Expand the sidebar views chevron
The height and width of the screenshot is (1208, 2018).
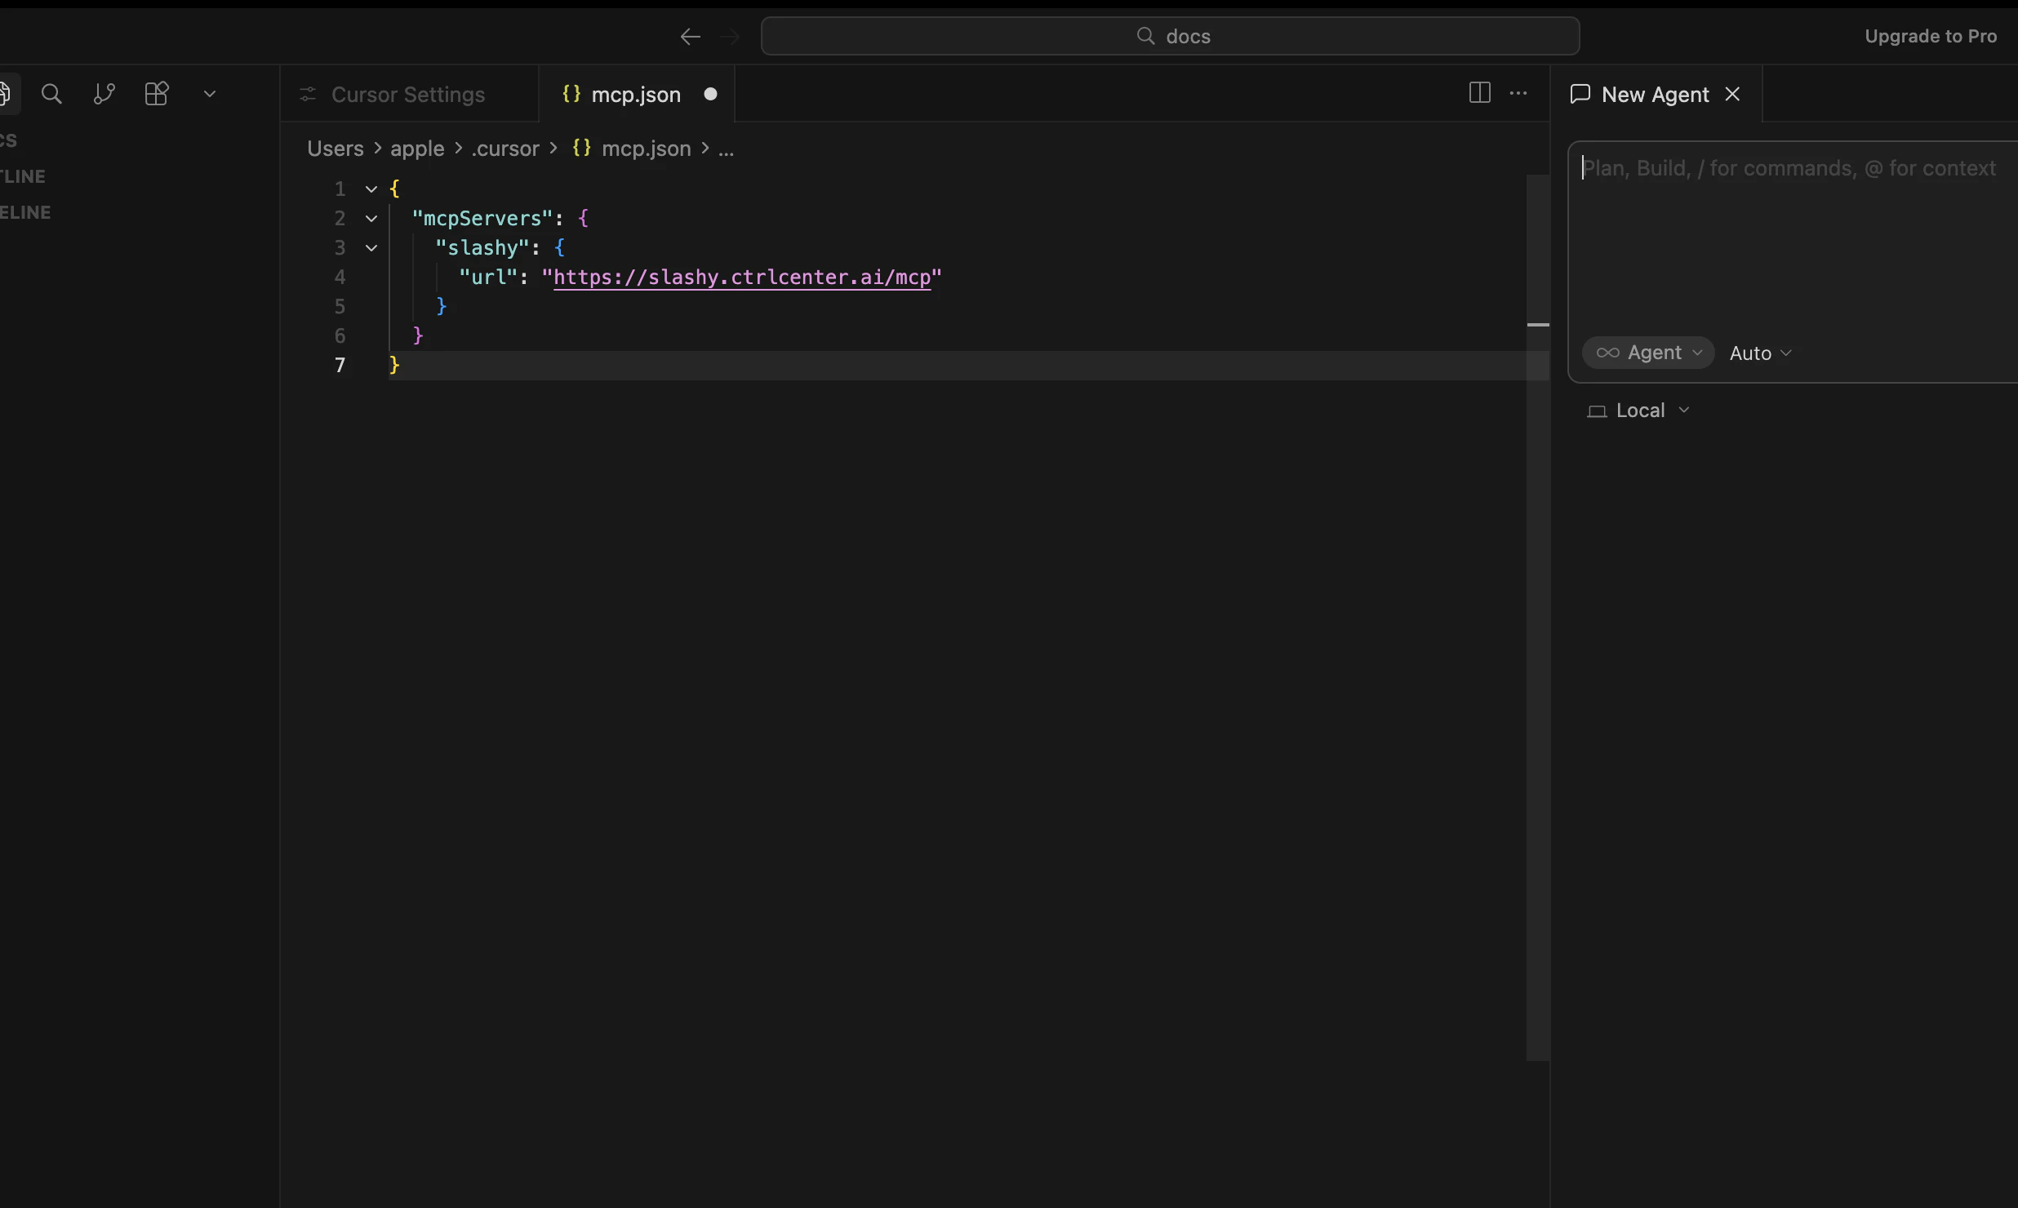tap(210, 93)
